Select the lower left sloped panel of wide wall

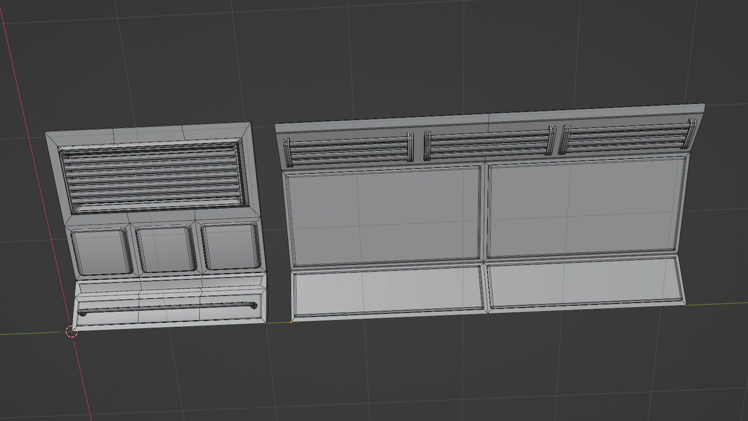[x=388, y=291]
